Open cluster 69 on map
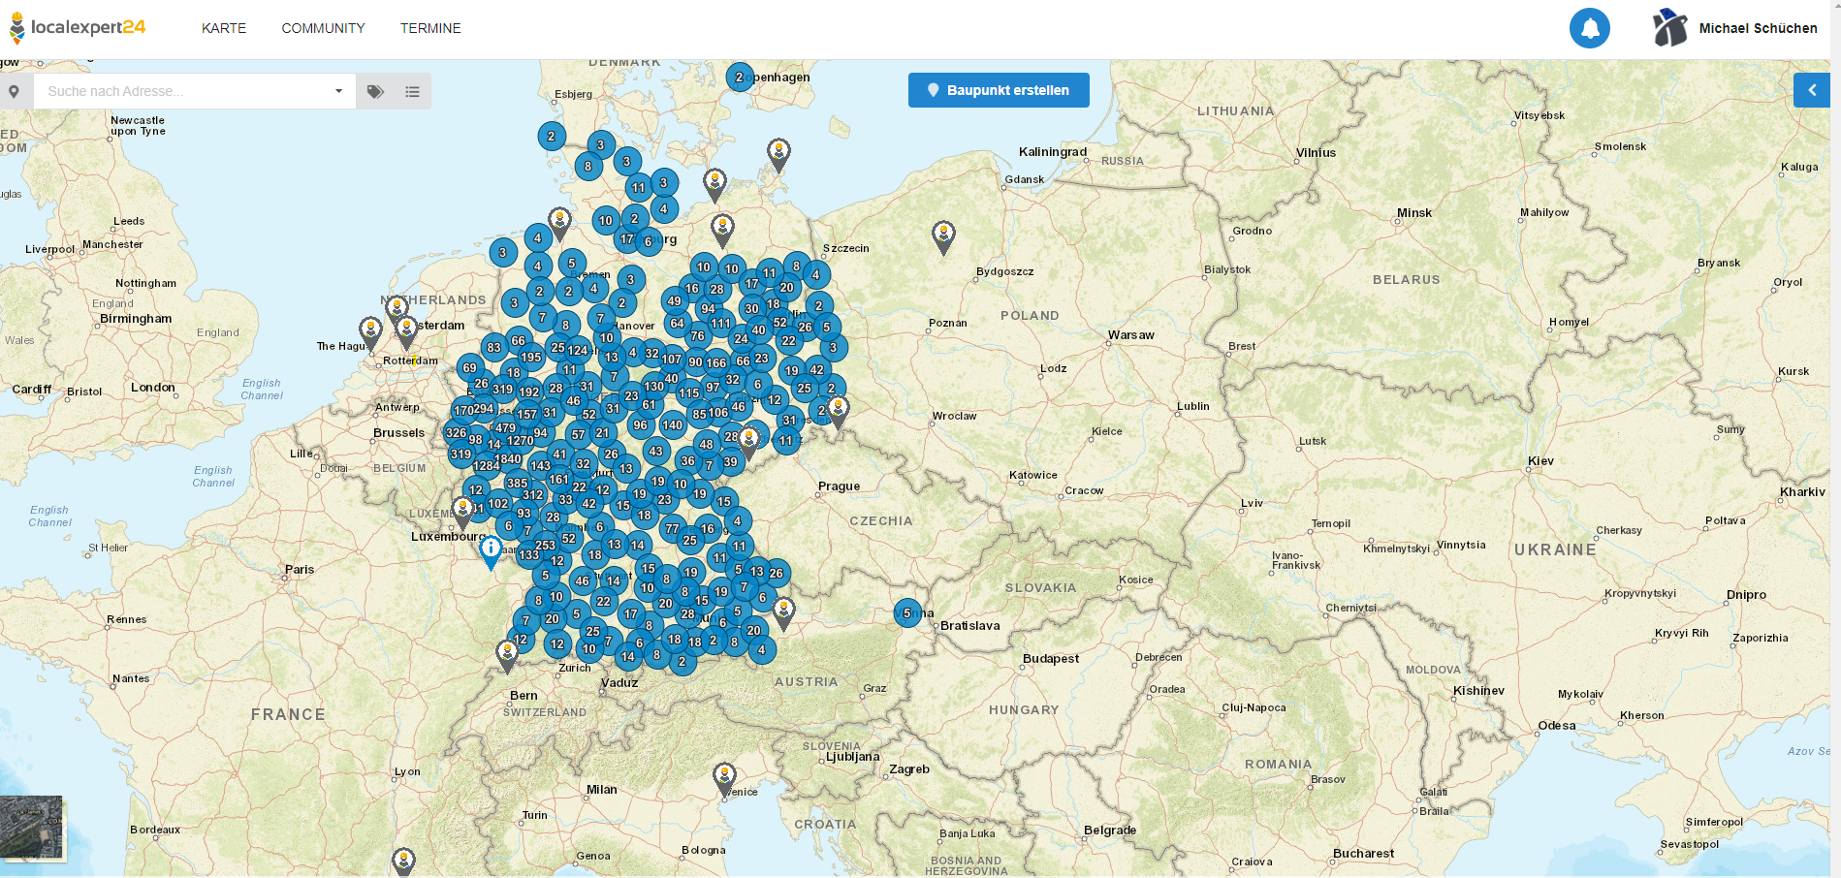Screen dimensions: 1841x878 pos(469,368)
